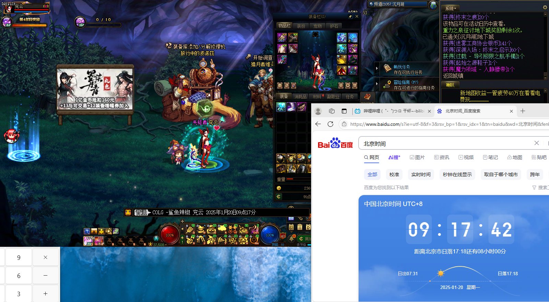
Task: Select the 材料 inventory tab
Action: [317, 97]
